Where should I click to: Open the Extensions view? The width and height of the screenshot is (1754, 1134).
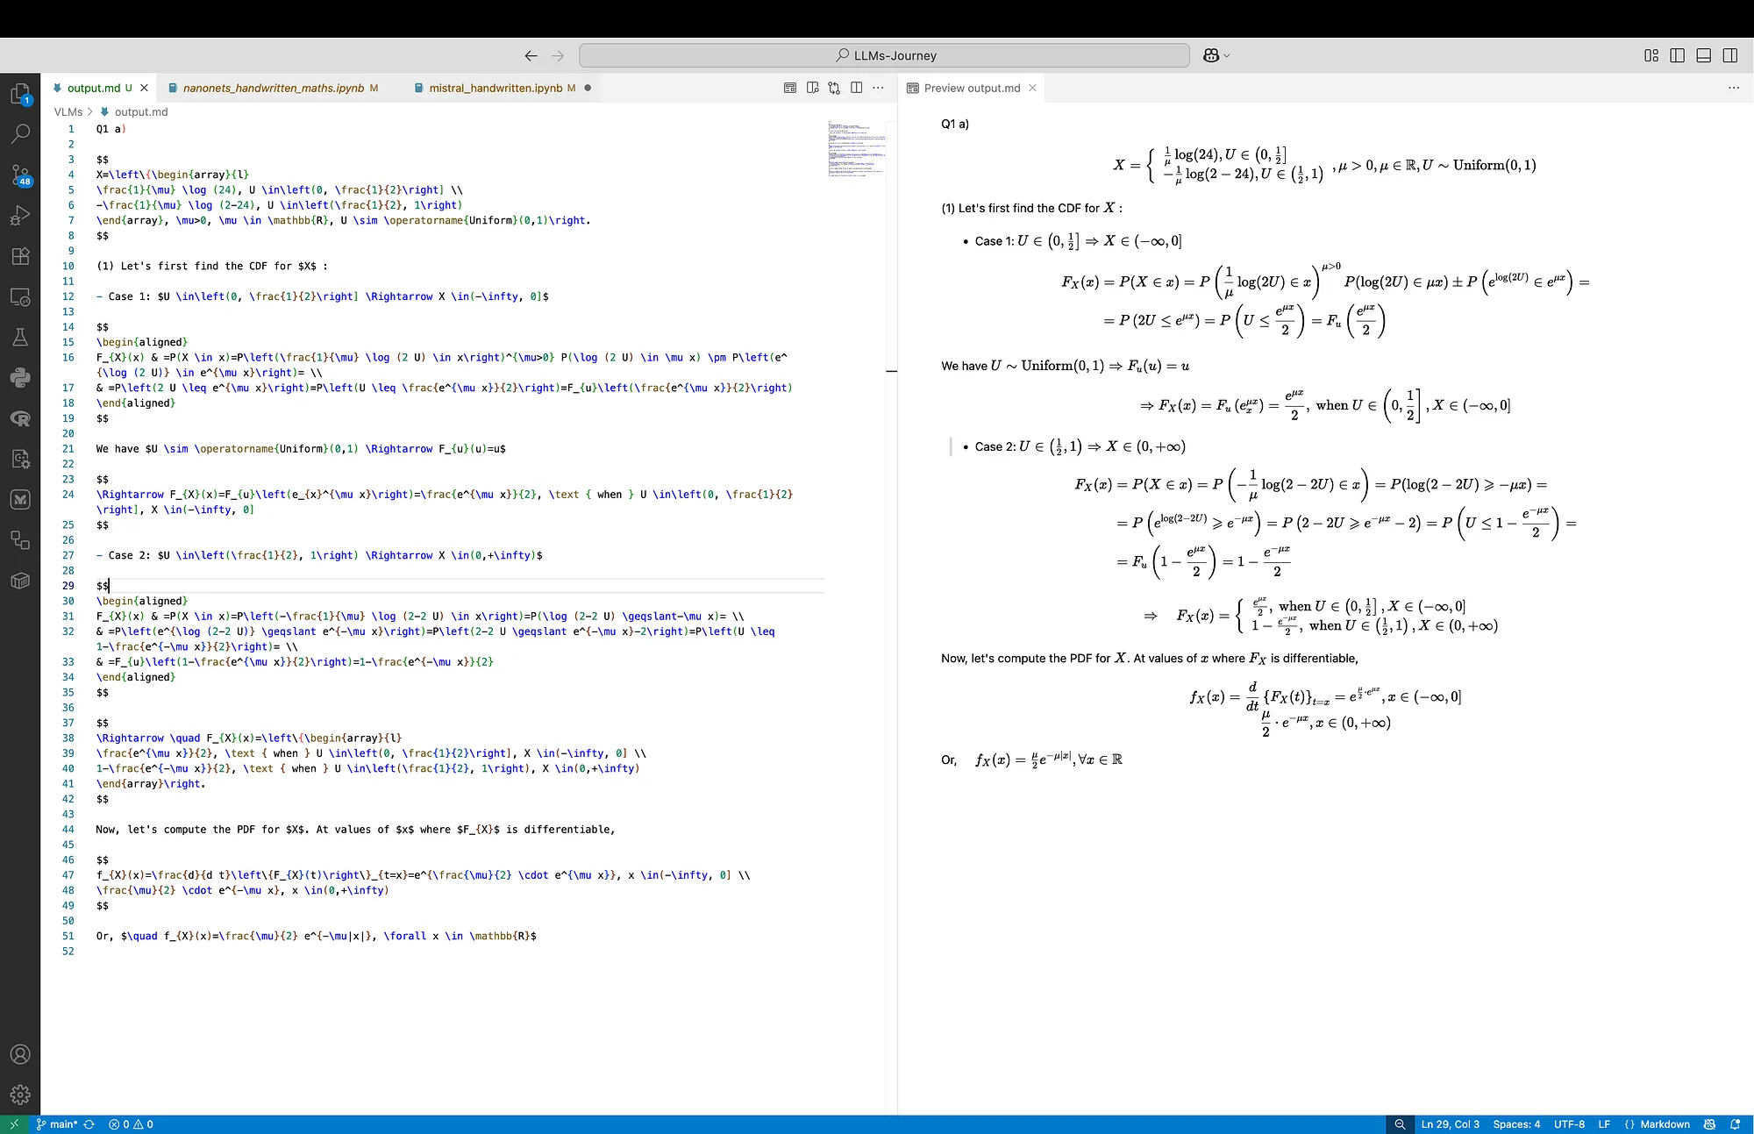pyautogui.click(x=20, y=256)
